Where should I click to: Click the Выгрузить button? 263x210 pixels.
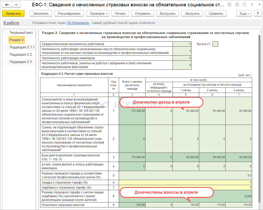pos(168,14)
